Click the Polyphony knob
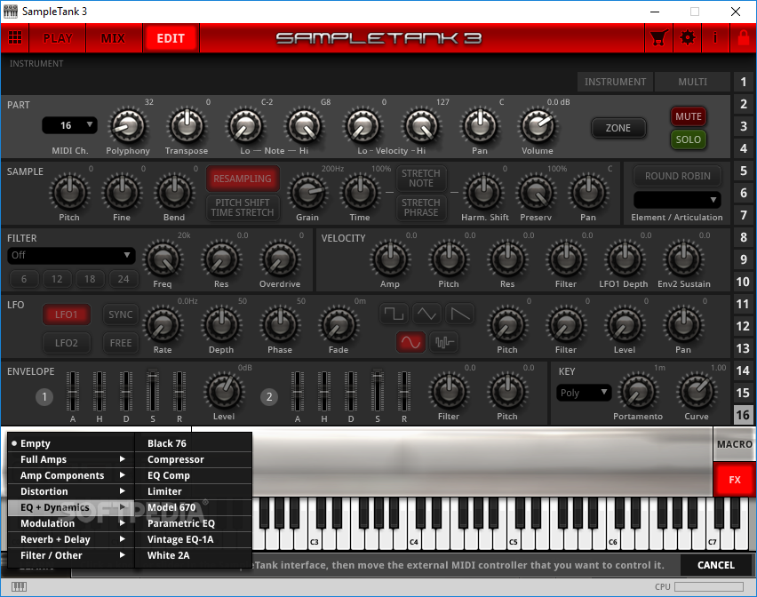Image resolution: width=757 pixels, height=597 pixels. pyautogui.click(x=127, y=126)
